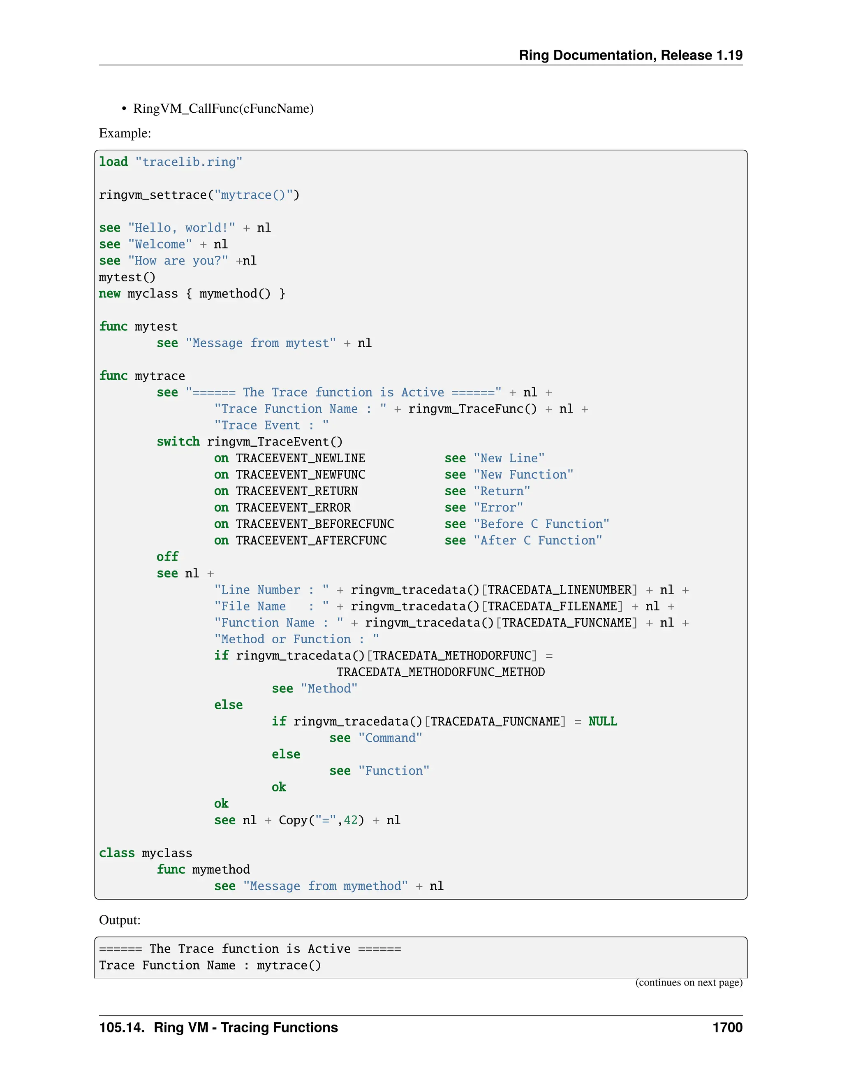
Task: Click the Copy("=",42) call
Action: click(322, 821)
